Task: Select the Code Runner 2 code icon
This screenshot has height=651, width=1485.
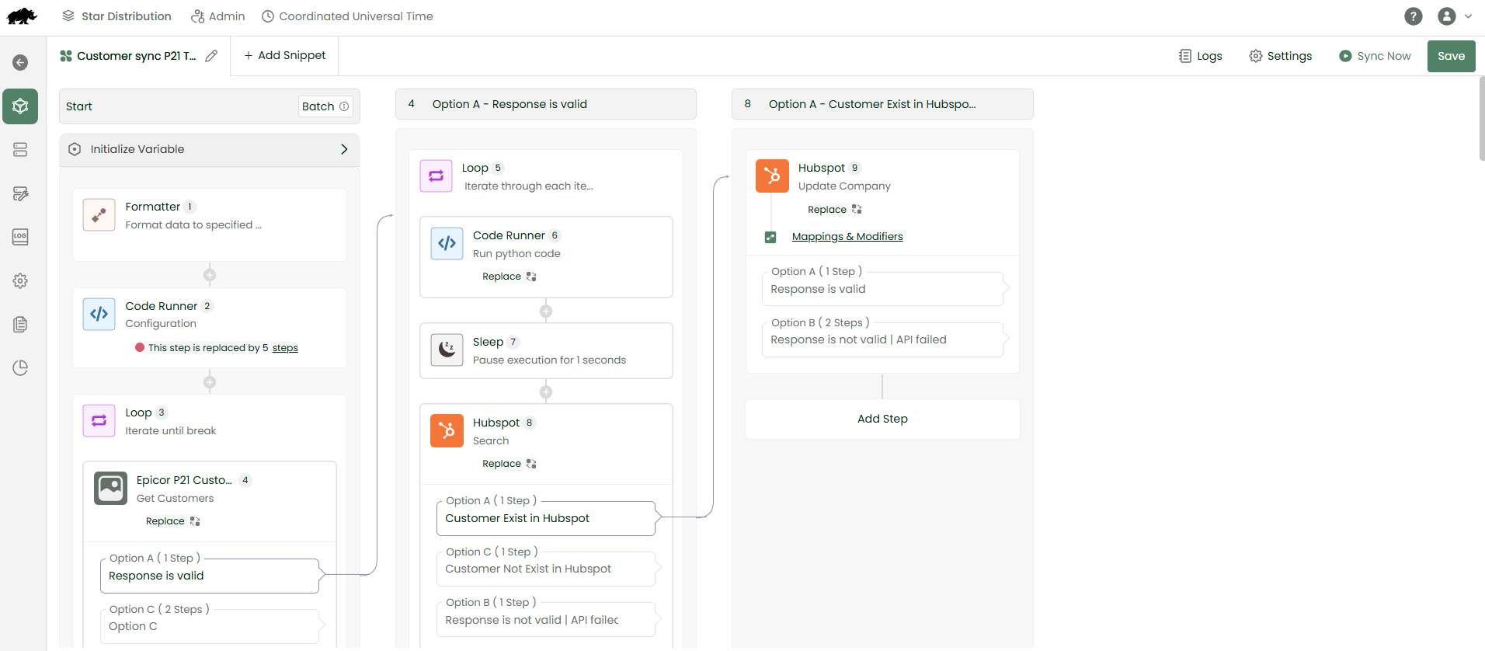Action: [x=99, y=314]
